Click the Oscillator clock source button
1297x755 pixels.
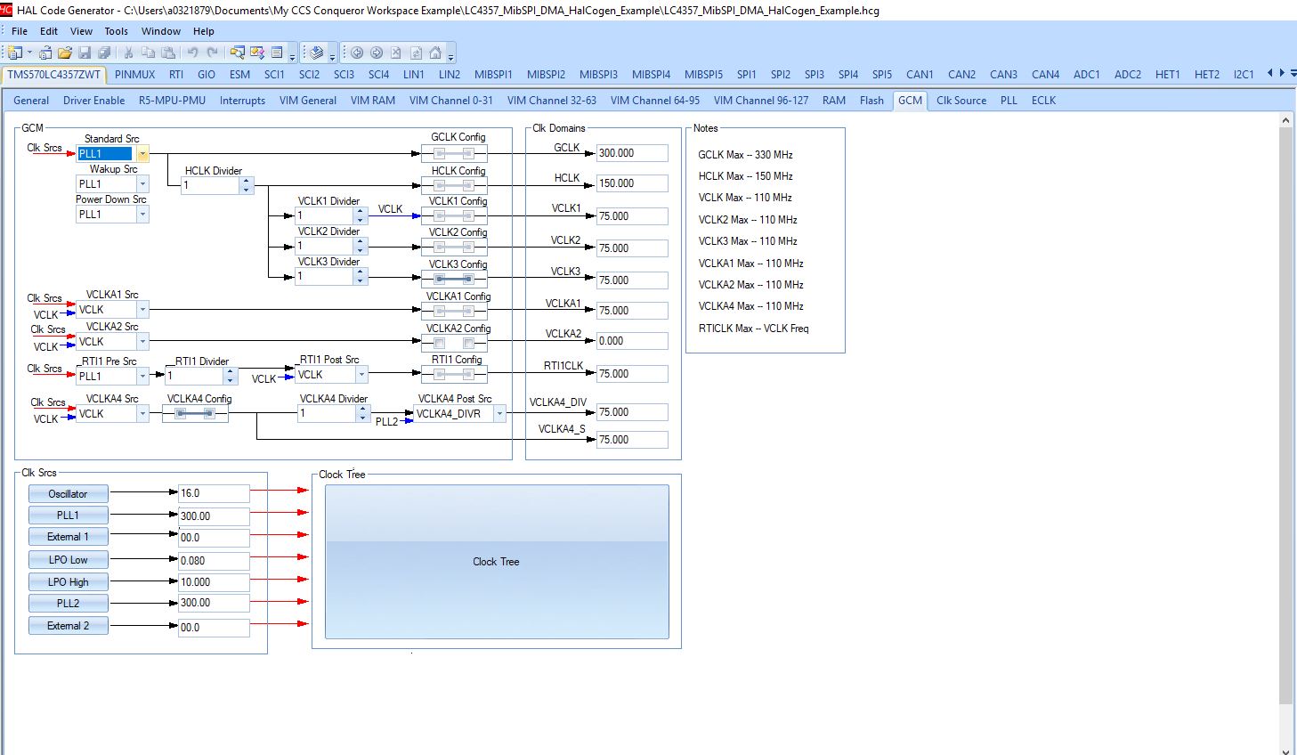69,494
